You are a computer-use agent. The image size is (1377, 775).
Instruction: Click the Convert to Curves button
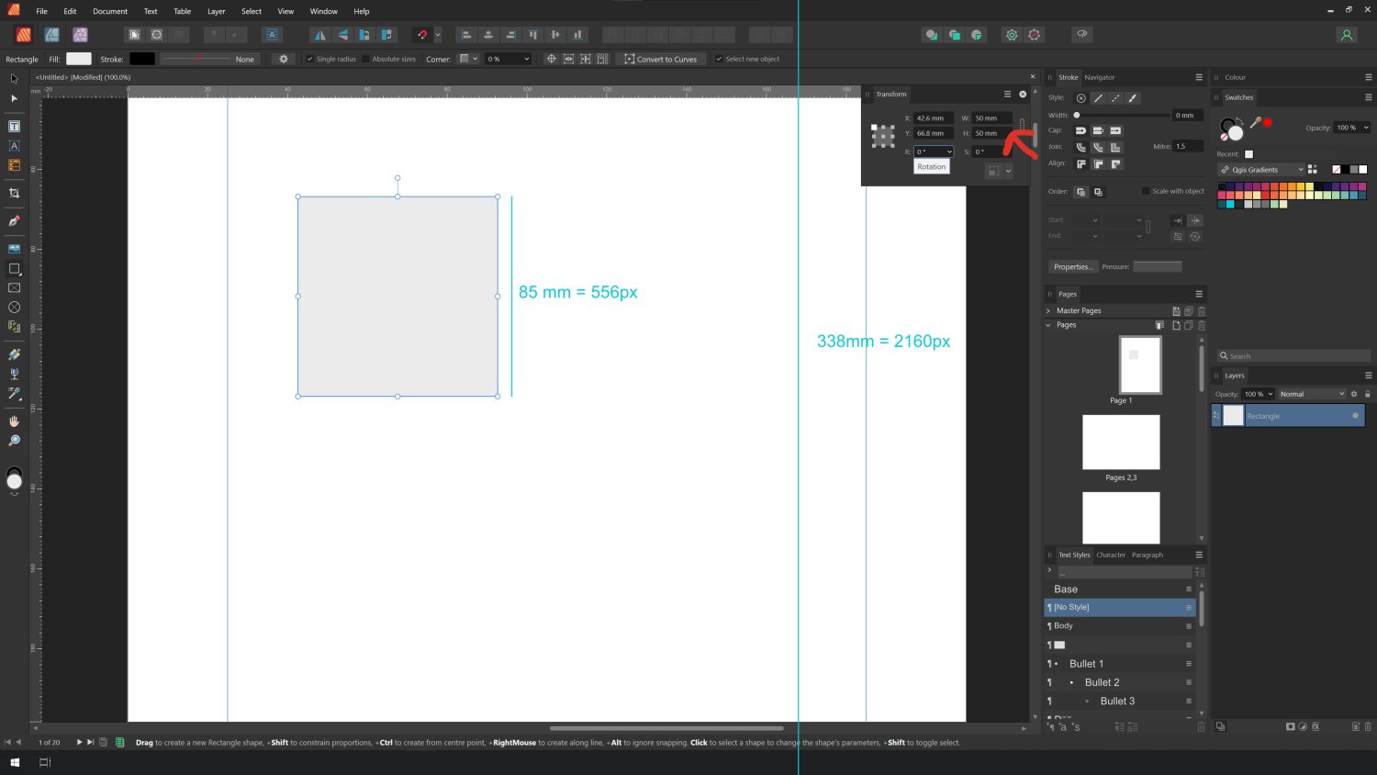coord(660,59)
